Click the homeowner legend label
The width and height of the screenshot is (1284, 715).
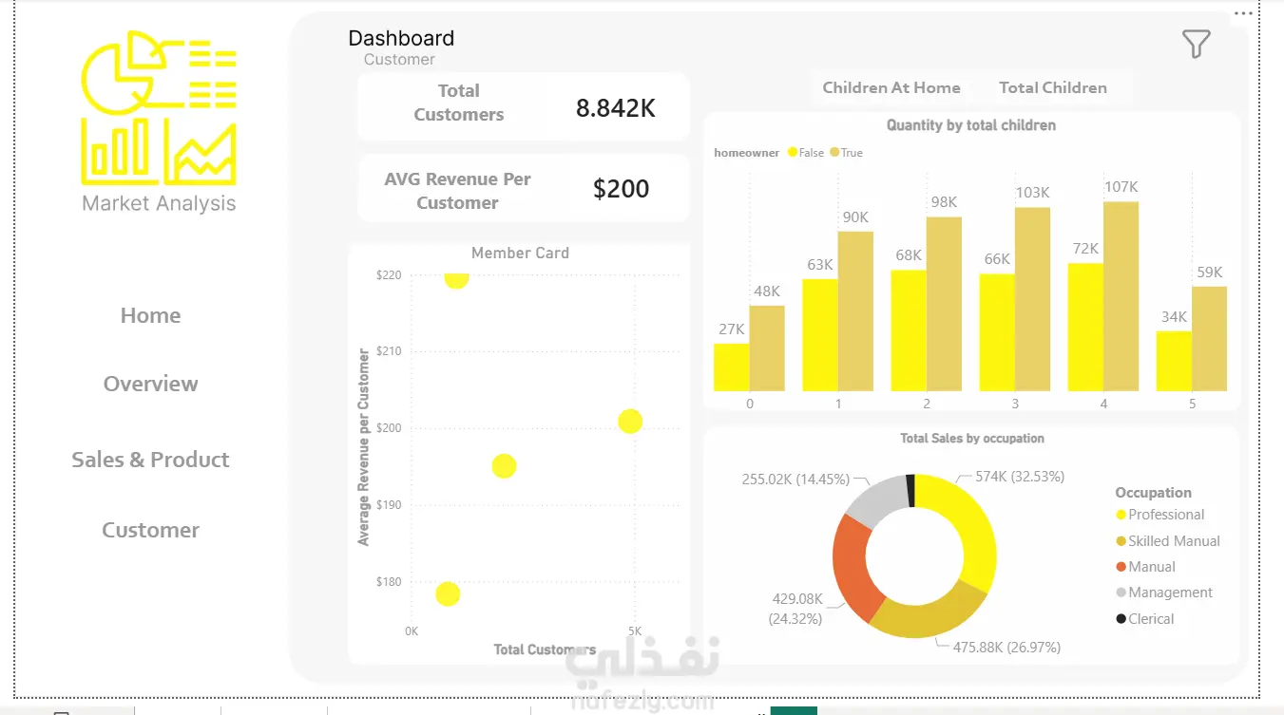click(x=746, y=153)
